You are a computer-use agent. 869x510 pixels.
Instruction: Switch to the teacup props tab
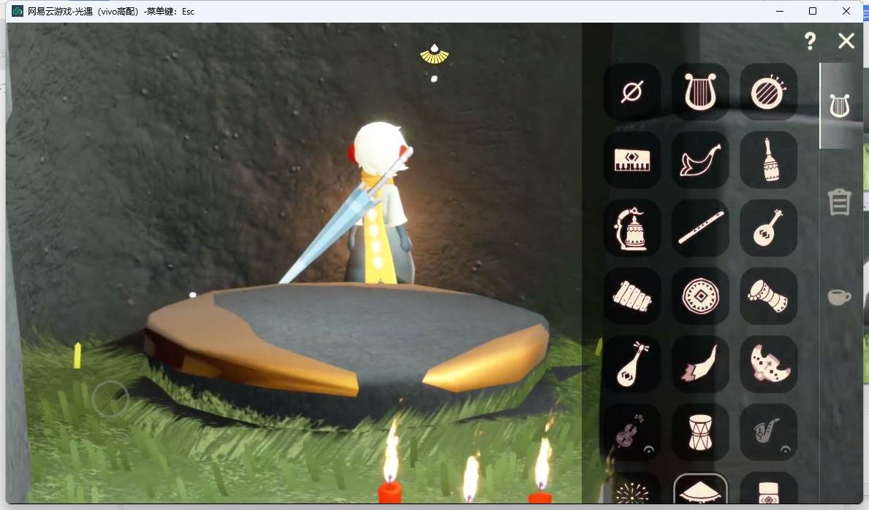pyautogui.click(x=839, y=297)
